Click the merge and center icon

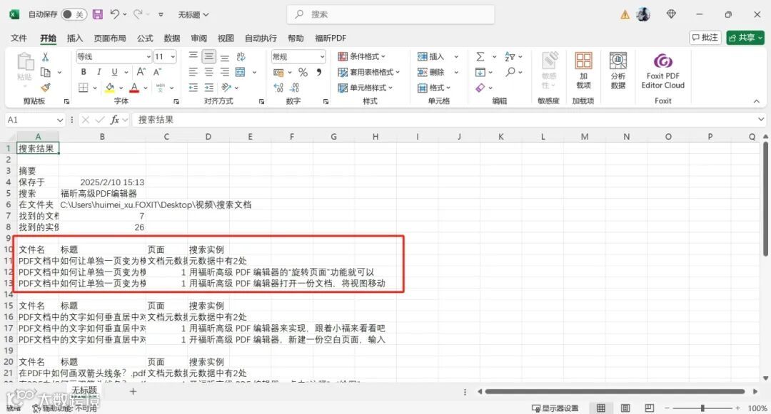pyautogui.click(x=241, y=72)
